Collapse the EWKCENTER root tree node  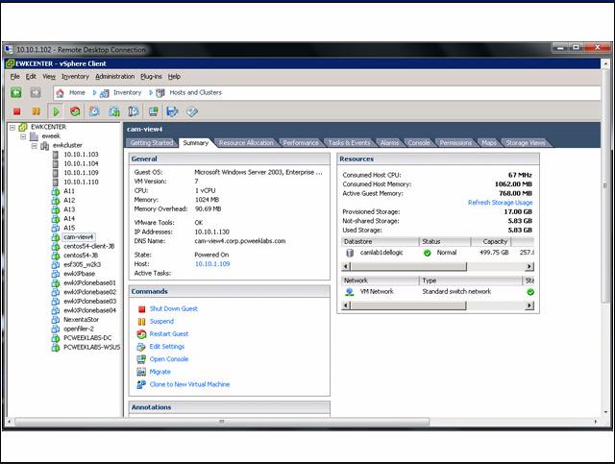point(12,127)
